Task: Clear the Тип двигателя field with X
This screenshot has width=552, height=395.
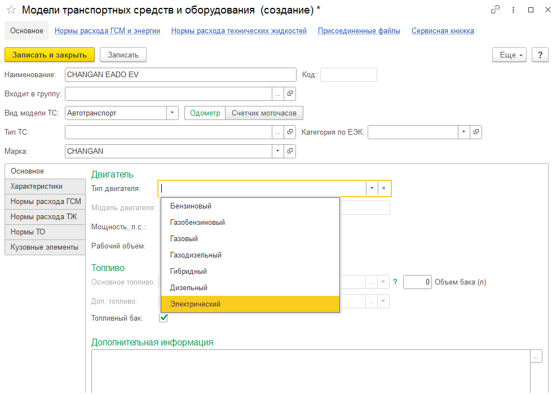Action: tap(383, 188)
